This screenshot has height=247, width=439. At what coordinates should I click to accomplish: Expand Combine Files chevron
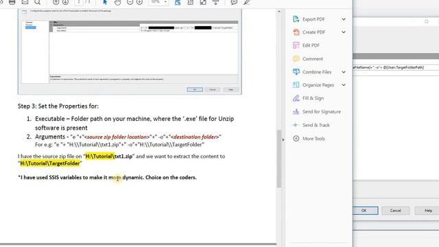click(x=344, y=72)
